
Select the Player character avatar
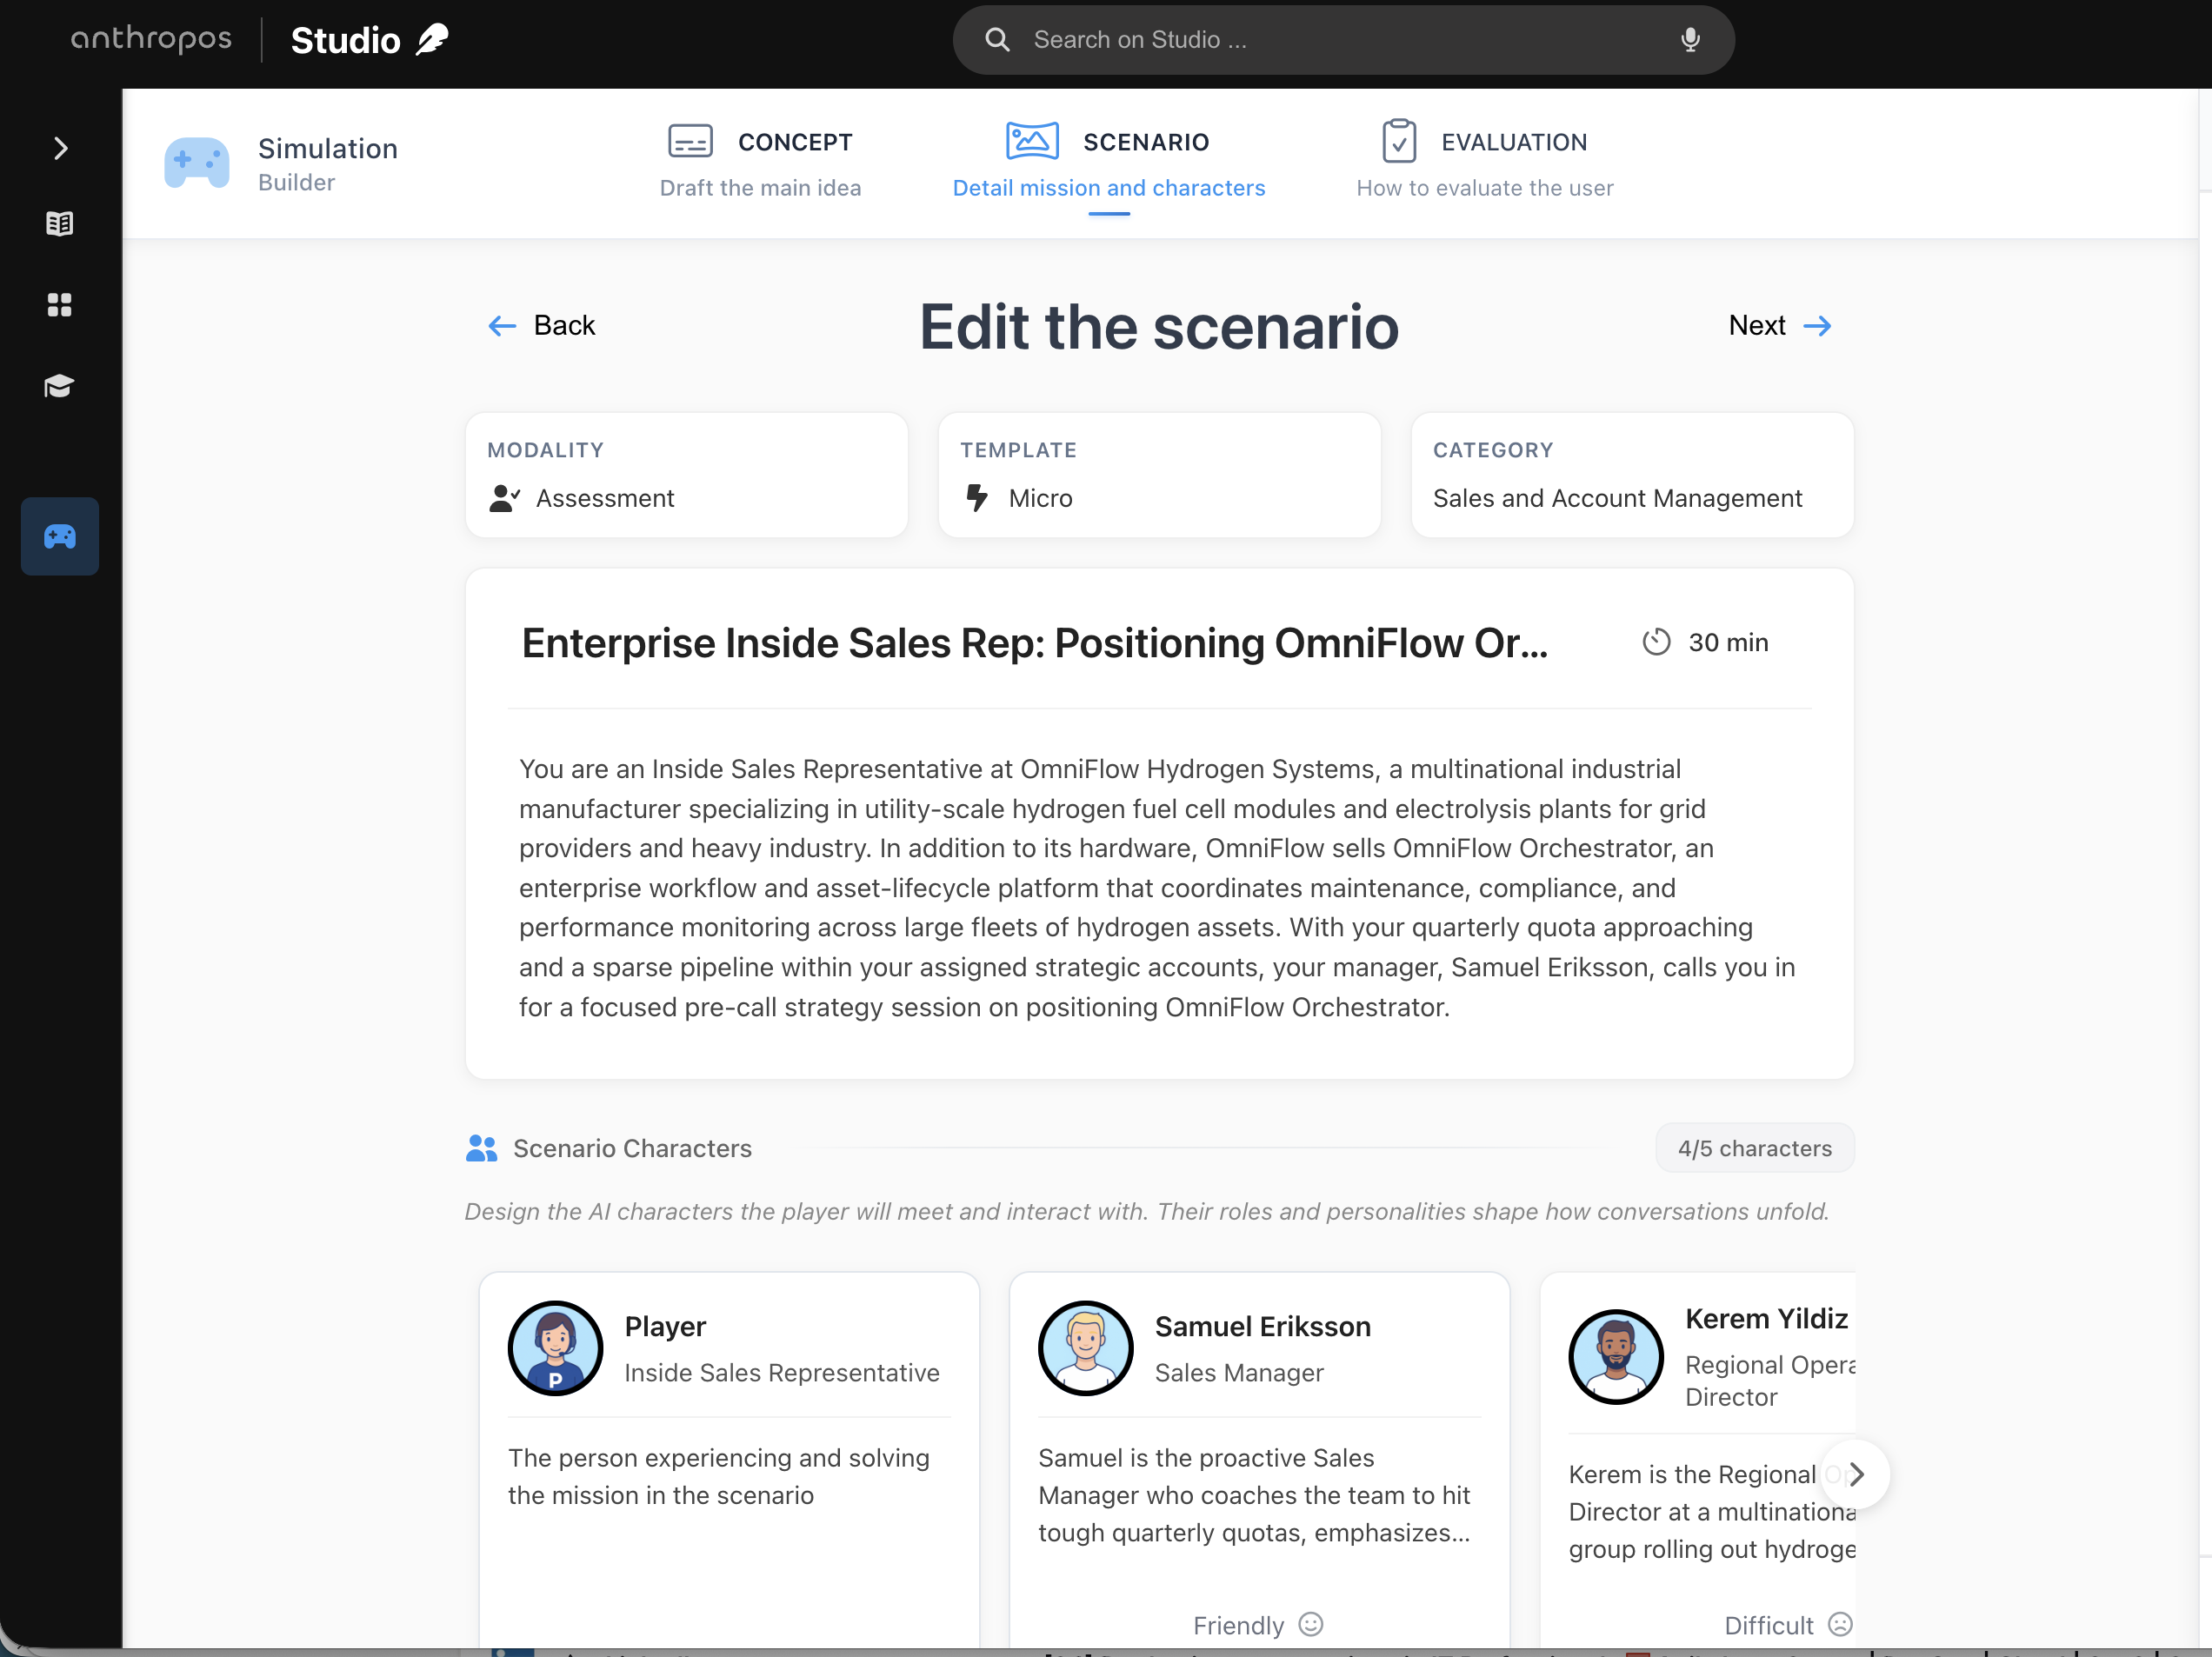[555, 1348]
